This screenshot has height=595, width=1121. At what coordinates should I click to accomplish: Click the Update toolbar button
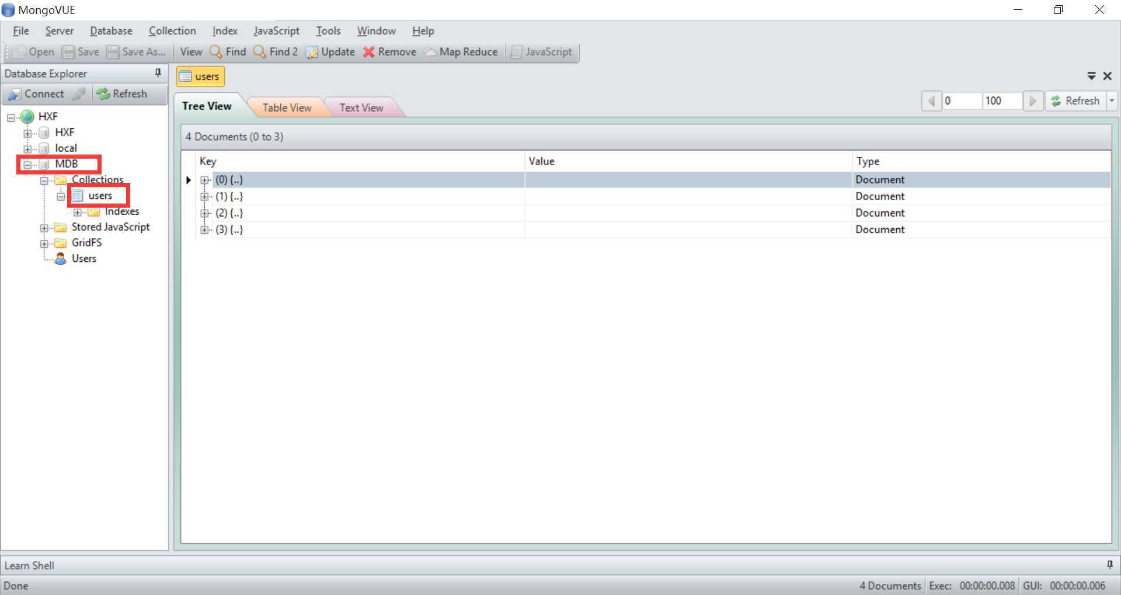click(x=330, y=52)
